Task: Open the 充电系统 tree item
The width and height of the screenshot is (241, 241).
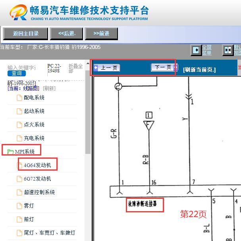Action: (x=34, y=138)
